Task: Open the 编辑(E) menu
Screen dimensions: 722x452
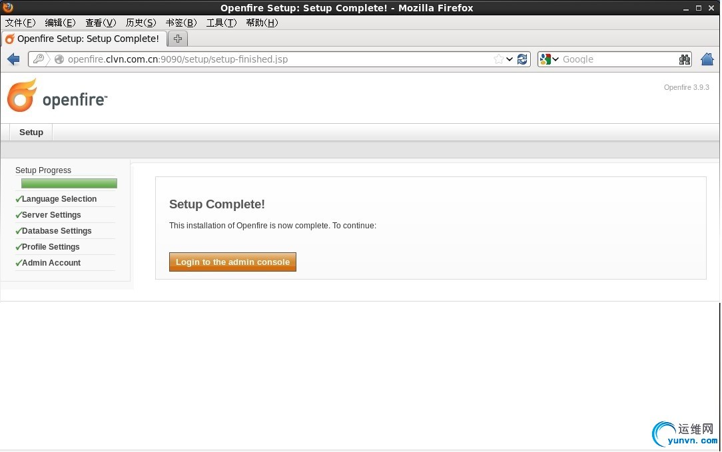Action: (61, 23)
